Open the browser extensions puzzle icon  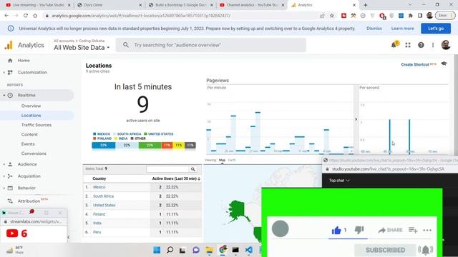point(410,16)
